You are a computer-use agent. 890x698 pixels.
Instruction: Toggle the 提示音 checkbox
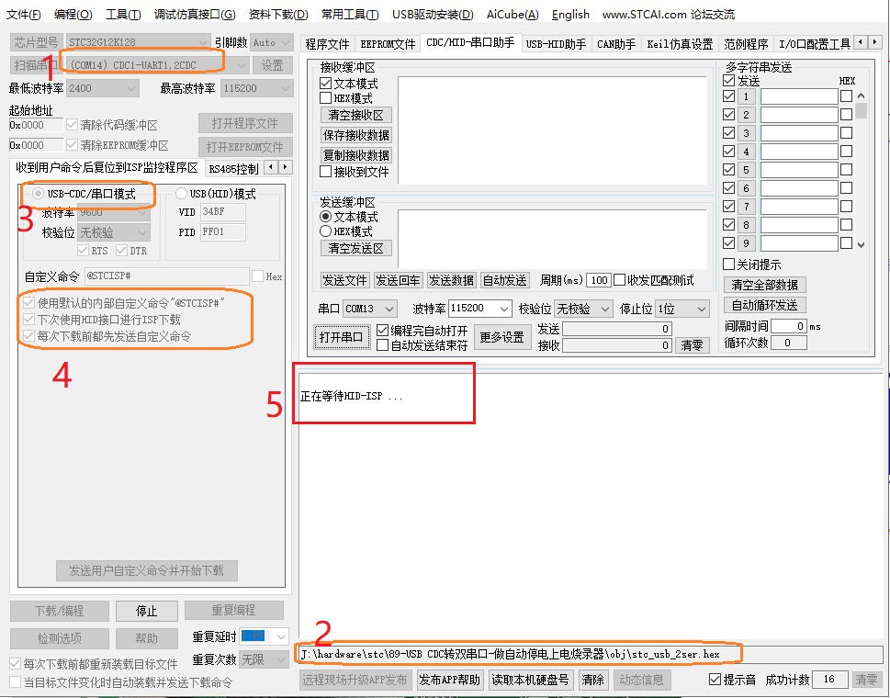[x=715, y=680]
